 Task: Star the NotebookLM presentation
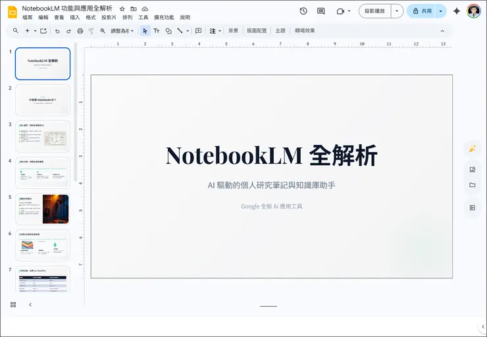pyautogui.click(x=122, y=9)
